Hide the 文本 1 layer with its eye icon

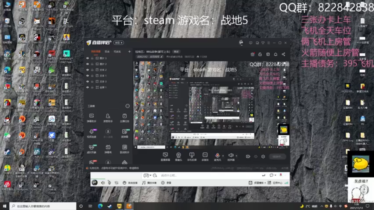tap(87, 76)
